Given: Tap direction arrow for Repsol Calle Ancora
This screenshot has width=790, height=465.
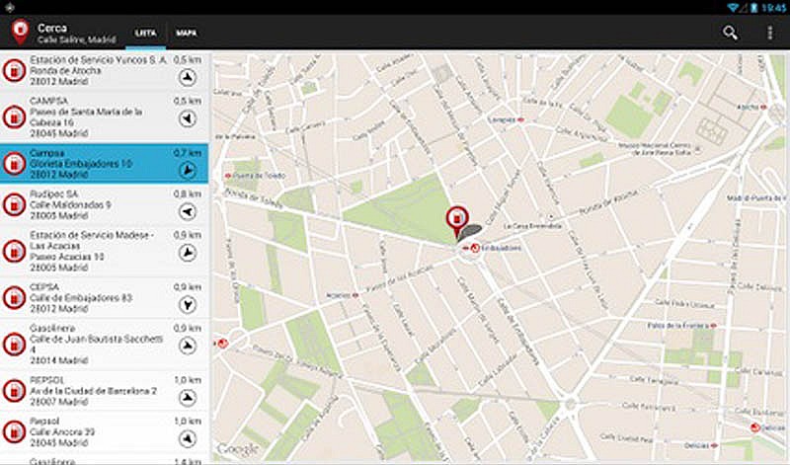Looking at the screenshot, I should pyautogui.click(x=188, y=438).
